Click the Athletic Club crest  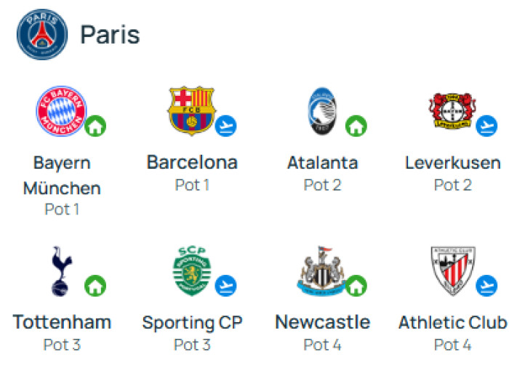click(452, 271)
